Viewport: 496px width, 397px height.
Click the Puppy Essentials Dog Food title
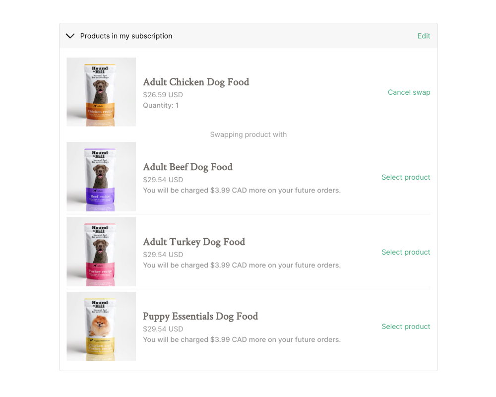click(x=200, y=316)
